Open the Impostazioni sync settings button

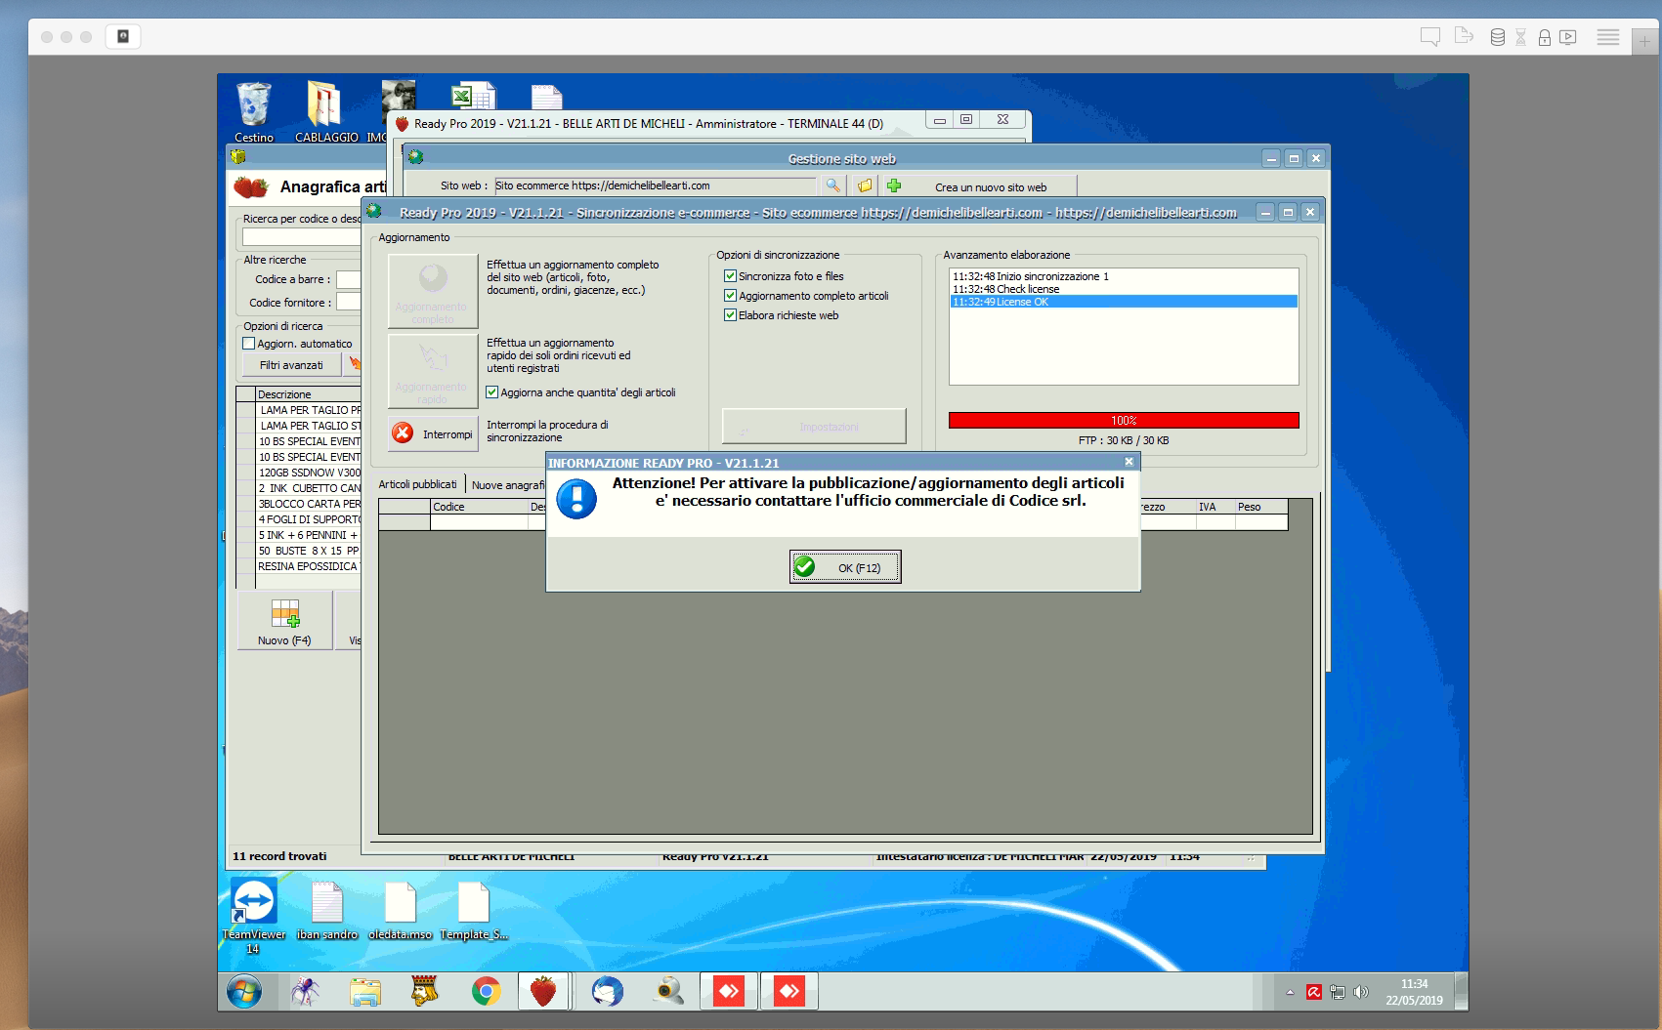tap(814, 427)
